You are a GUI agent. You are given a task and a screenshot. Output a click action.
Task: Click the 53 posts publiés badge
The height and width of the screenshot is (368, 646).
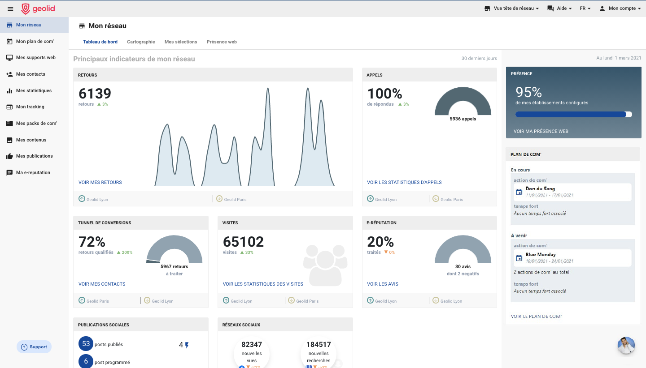pyautogui.click(x=86, y=344)
